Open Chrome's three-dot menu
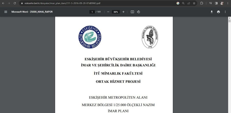 [228, 3]
